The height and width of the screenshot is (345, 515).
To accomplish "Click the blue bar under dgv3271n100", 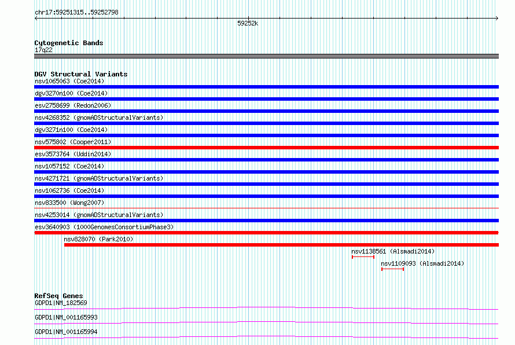I will (x=266, y=135).
